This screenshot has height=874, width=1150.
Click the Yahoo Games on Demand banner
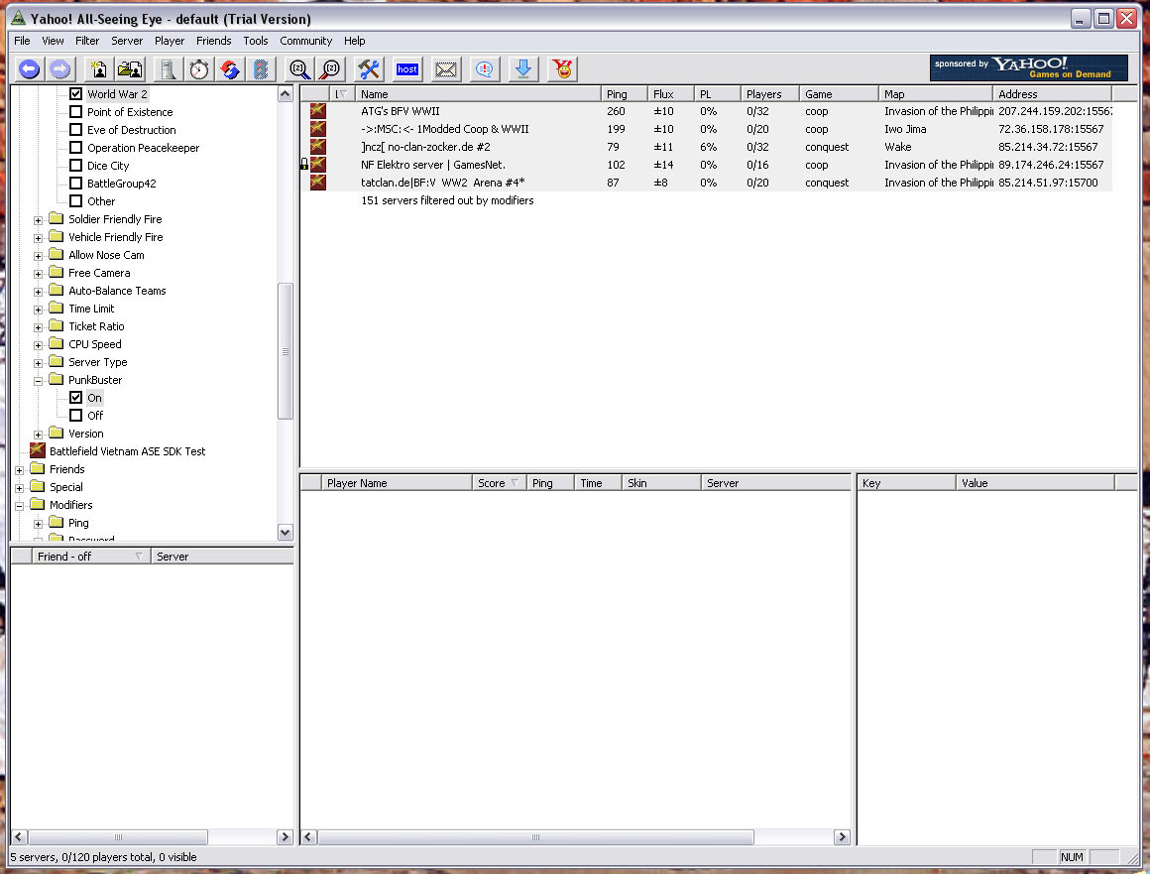tap(1028, 67)
